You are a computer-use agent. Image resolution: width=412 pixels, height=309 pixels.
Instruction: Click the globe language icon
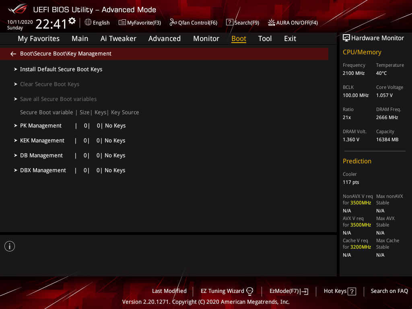88,23
